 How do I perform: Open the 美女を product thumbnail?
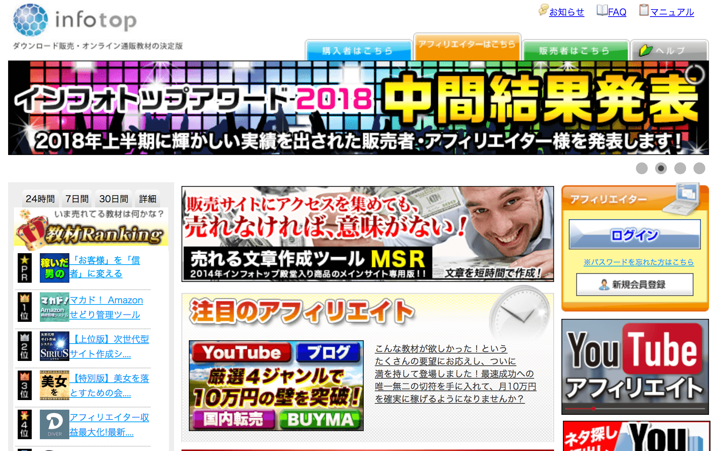[54, 385]
